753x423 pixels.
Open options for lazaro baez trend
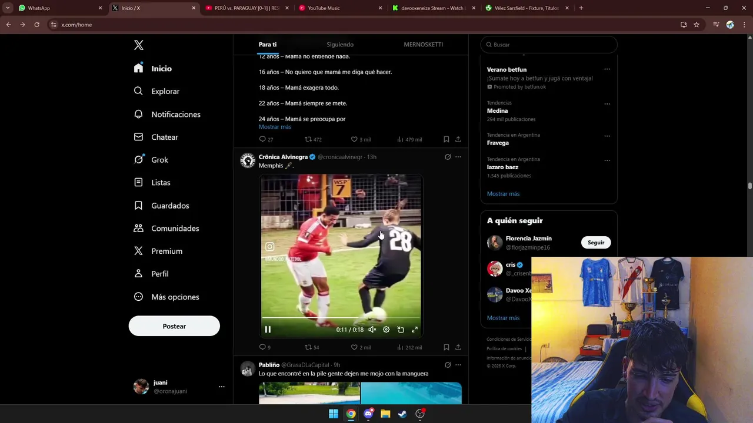(x=607, y=160)
